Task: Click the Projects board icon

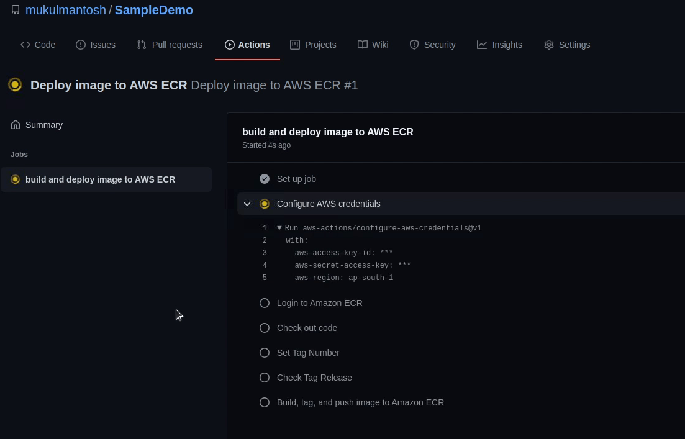Action: pyautogui.click(x=295, y=45)
